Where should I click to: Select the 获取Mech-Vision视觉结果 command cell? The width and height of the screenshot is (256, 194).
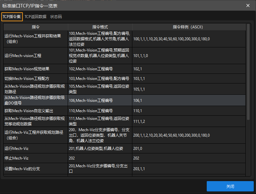[x=36, y=69]
